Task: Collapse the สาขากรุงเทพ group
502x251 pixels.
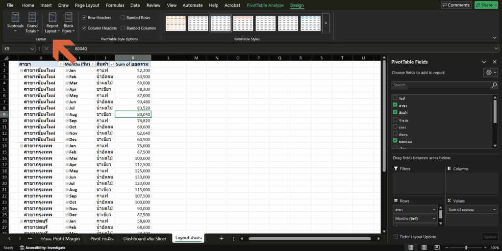Action: coord(21,146)
